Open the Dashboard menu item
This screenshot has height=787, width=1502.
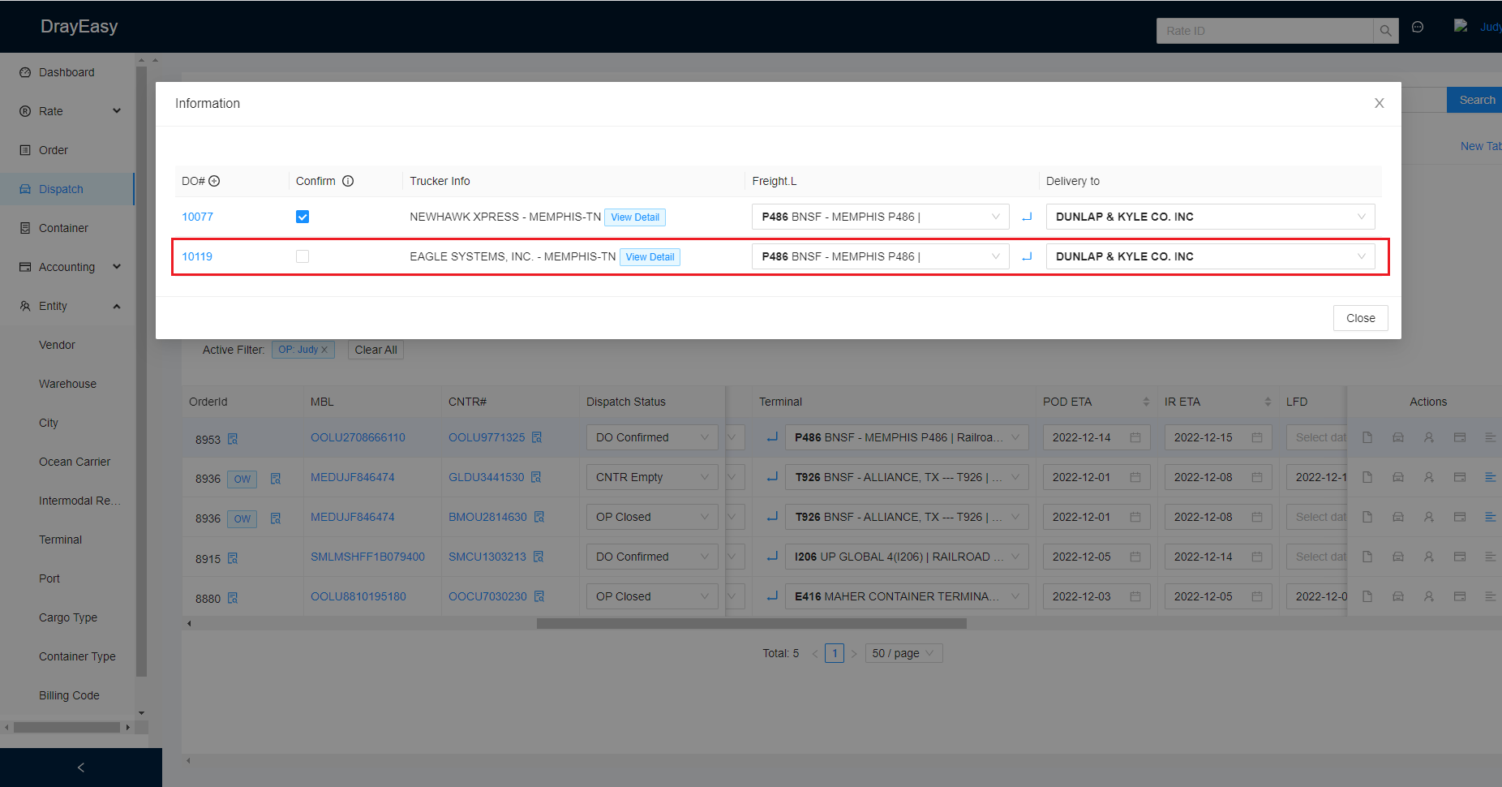(x=67, y=72)
